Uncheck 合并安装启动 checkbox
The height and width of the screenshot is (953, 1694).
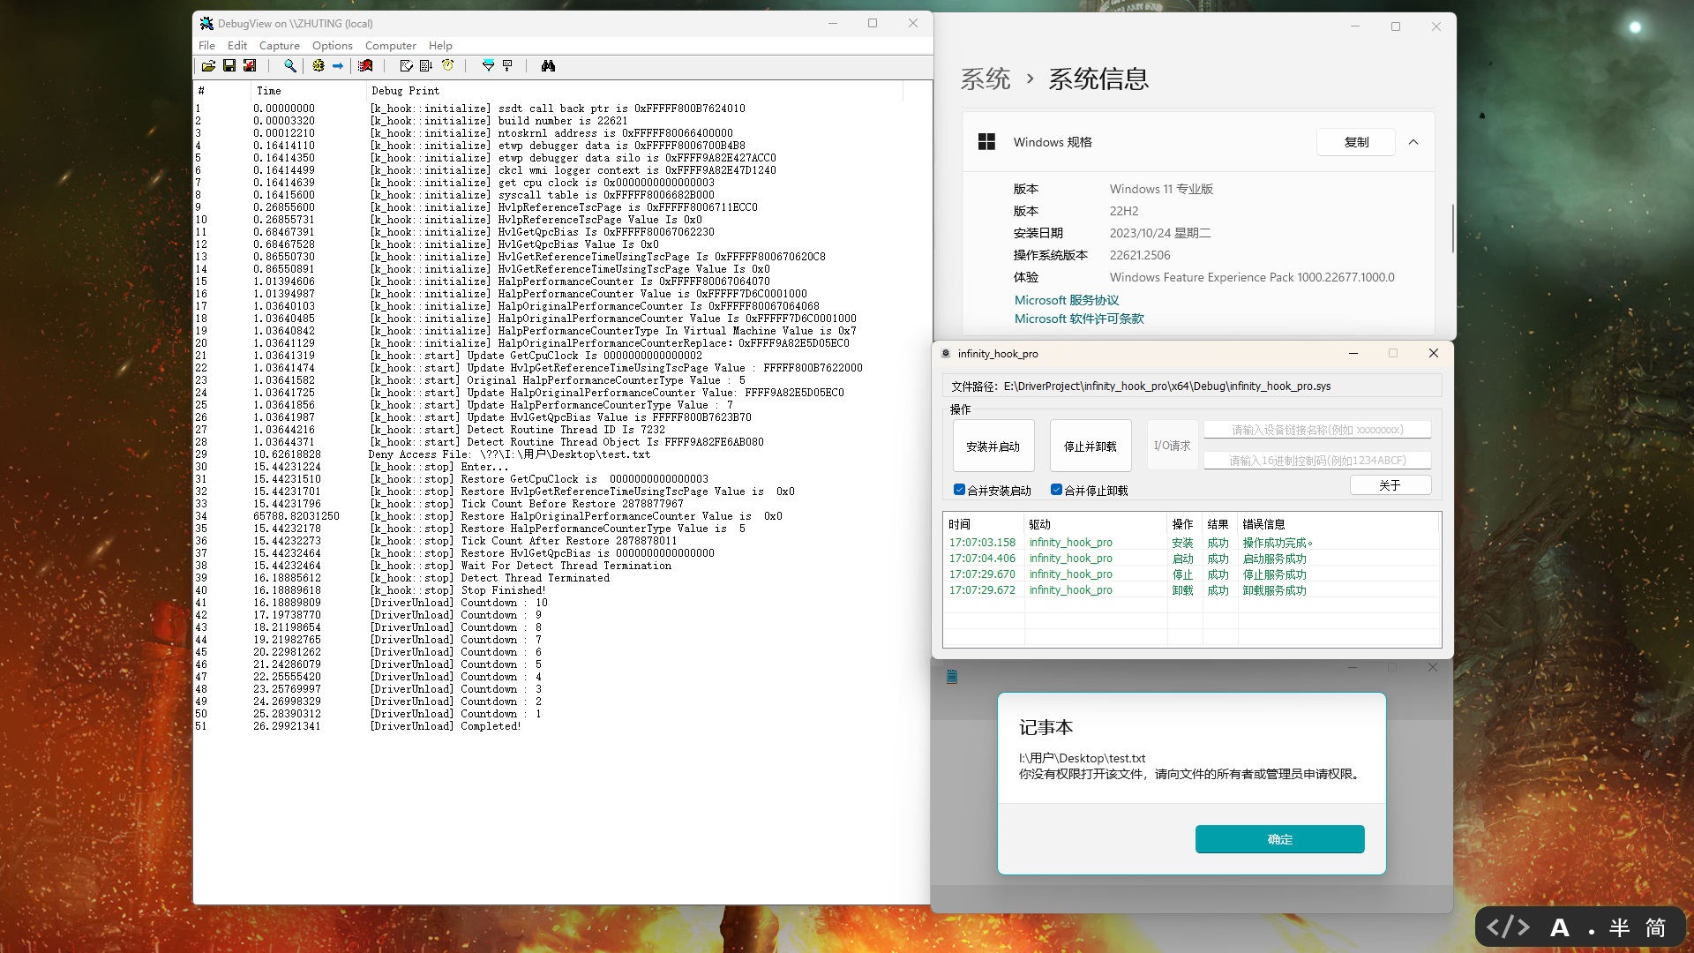(959, 490)
